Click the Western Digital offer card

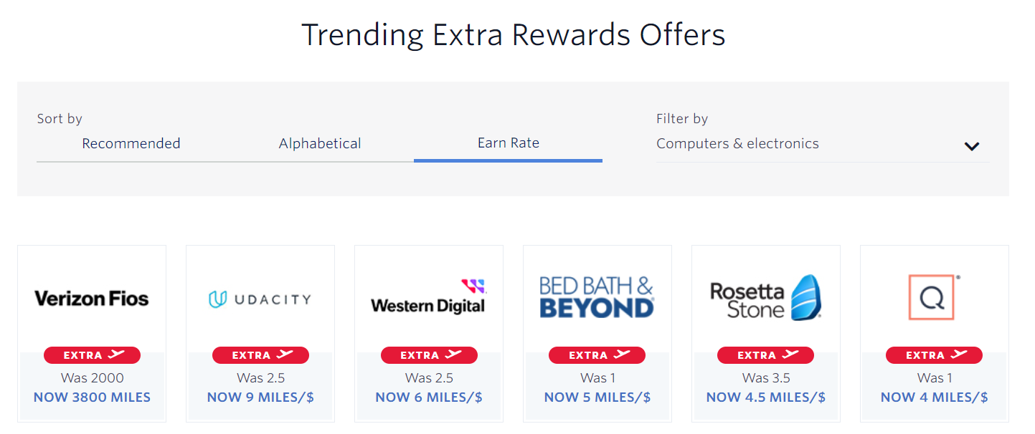coord(428,333)
